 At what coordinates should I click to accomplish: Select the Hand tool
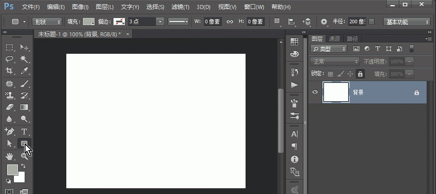click(x=9, y=155)
